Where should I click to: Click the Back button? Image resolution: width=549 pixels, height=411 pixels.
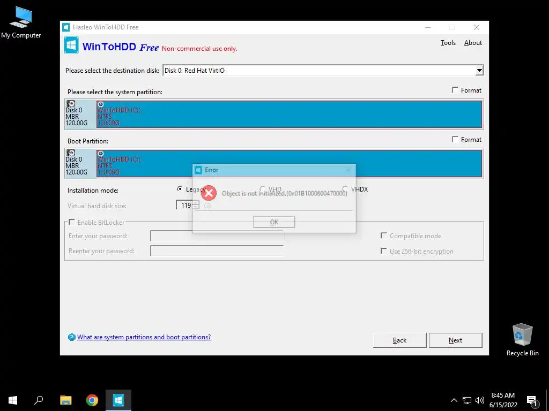click(399, 340)
